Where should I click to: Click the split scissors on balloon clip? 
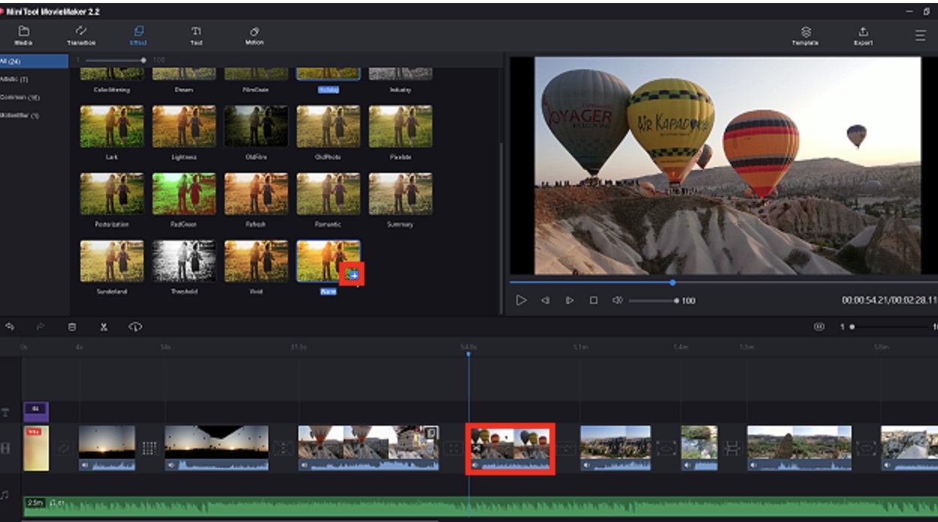(x=477, y=448)
